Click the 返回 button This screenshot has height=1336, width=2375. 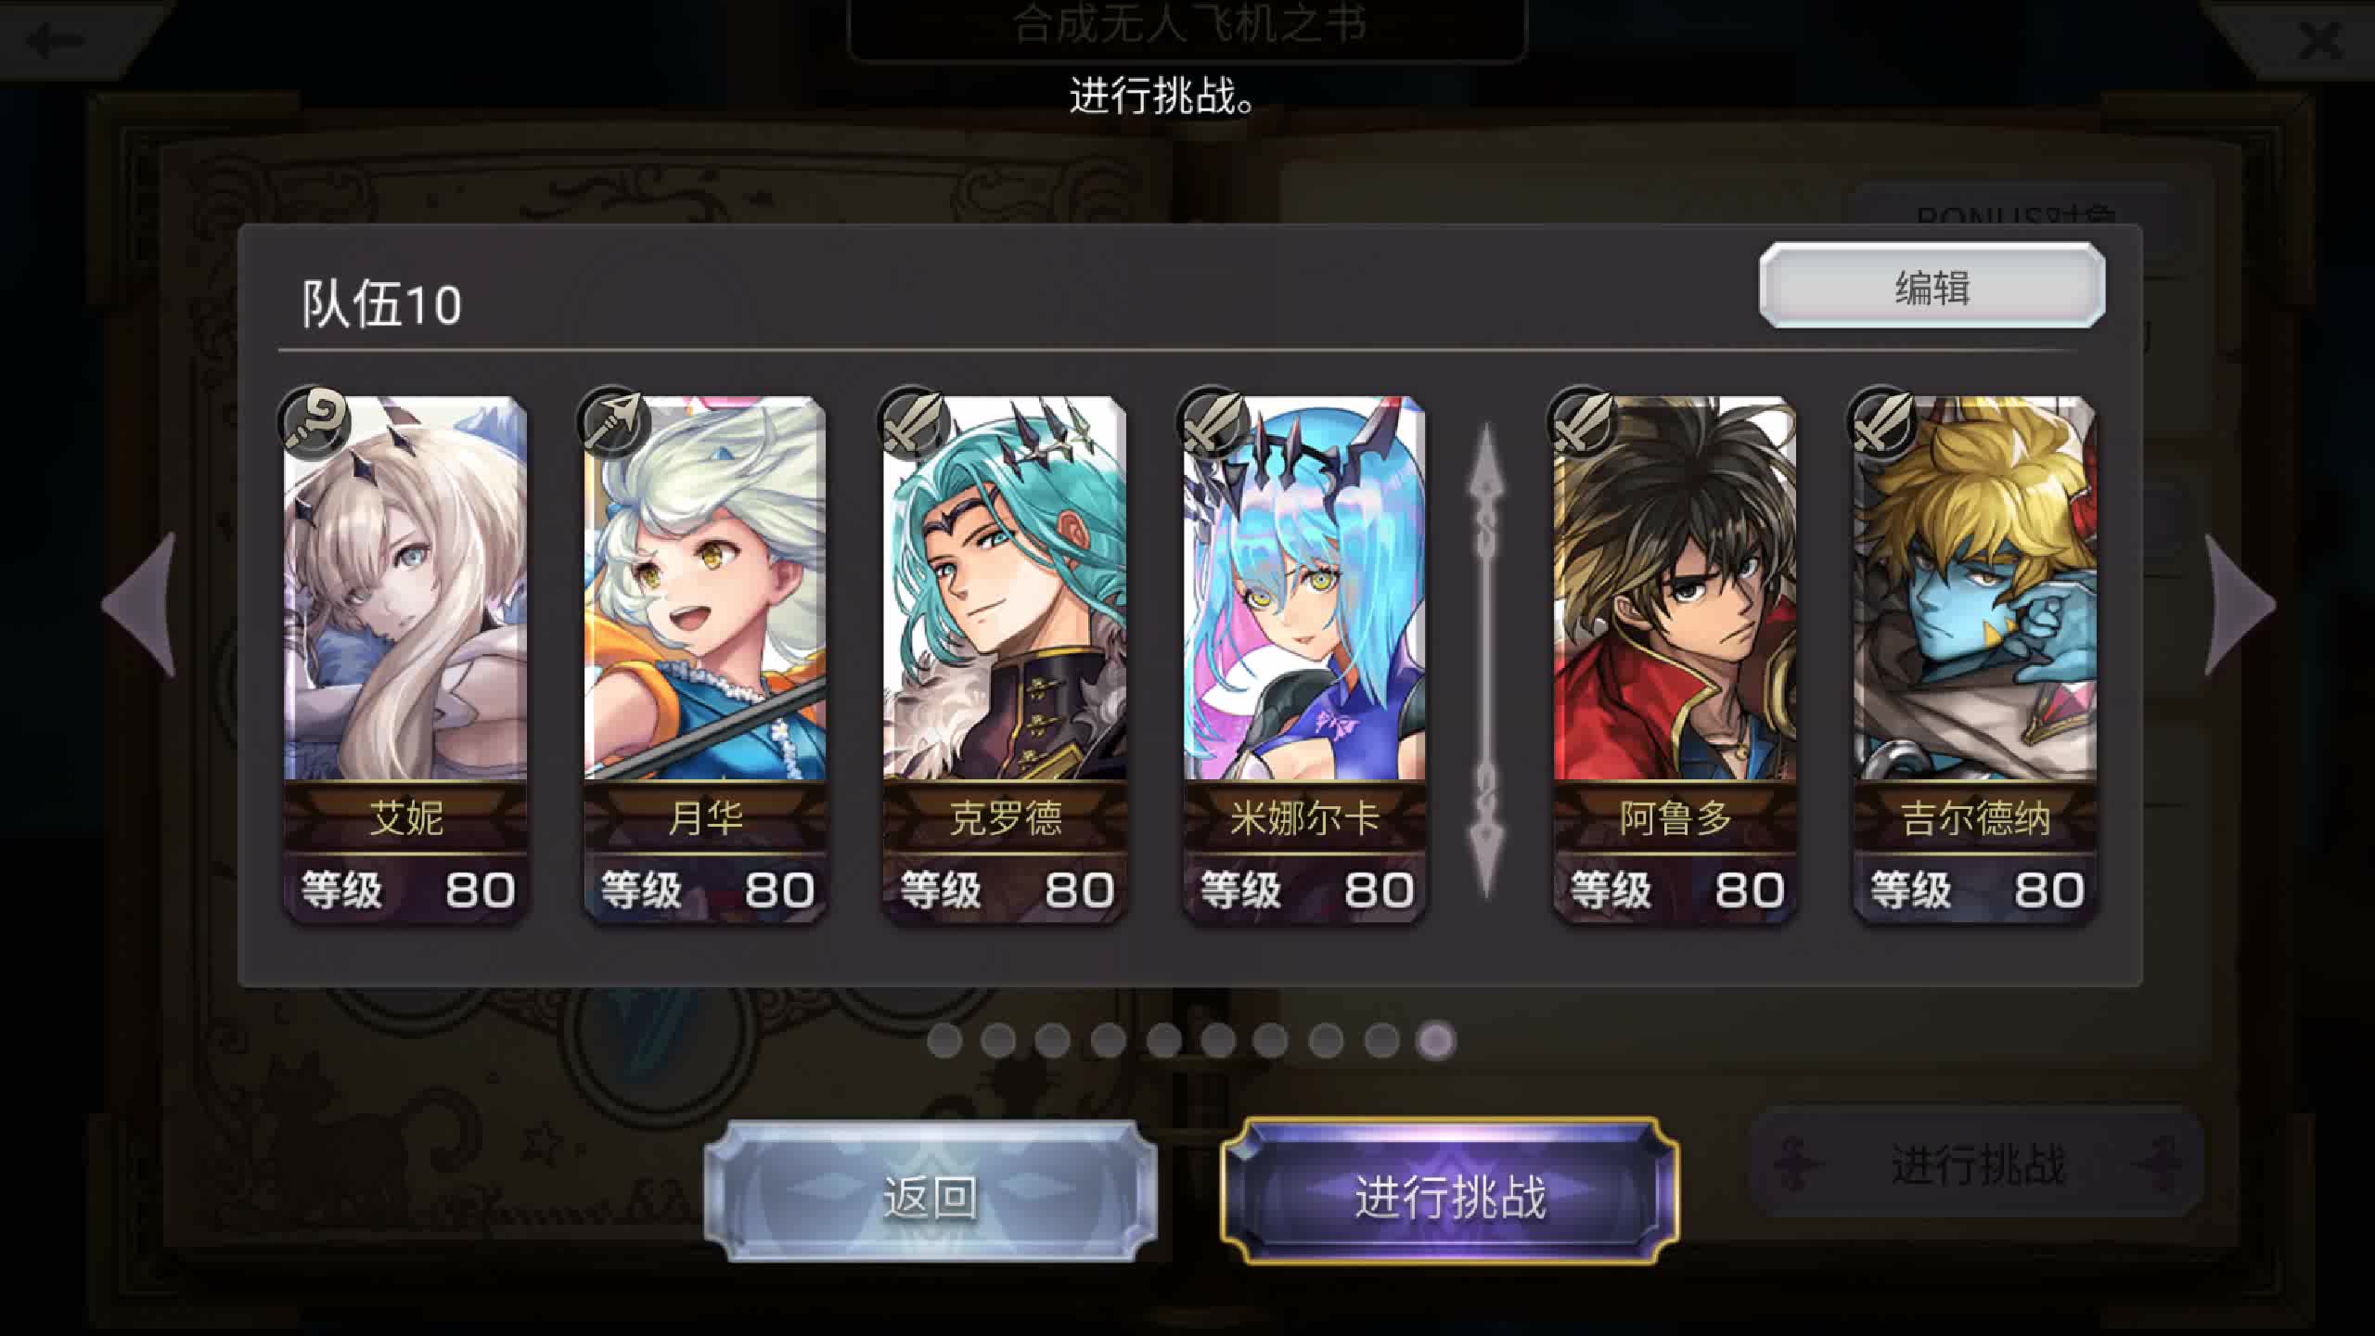click(x=931, y=1193)
